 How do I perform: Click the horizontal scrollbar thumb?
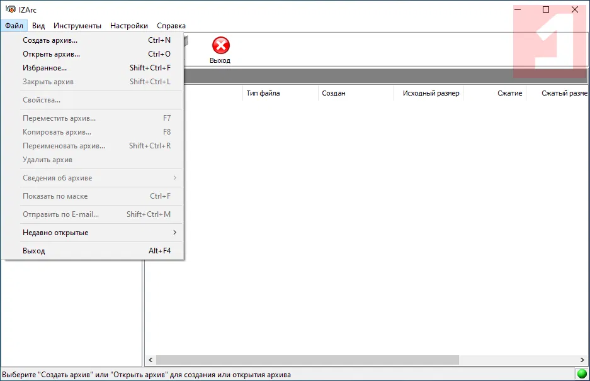coord(307,360)
